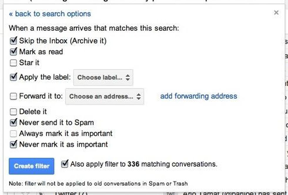Open the Choose label dropdown
This screenshot has width=288, height=195.
pos(103,78)
